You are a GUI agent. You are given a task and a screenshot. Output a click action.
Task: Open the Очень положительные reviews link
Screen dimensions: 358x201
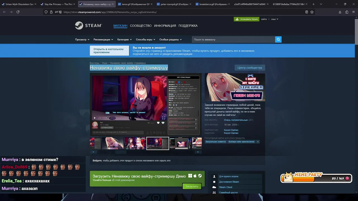click(236, 120)
